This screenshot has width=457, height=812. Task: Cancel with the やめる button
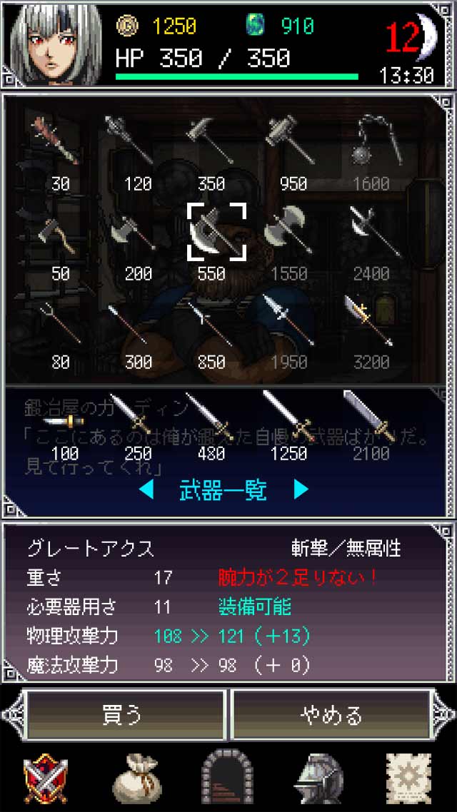point(331,715)
